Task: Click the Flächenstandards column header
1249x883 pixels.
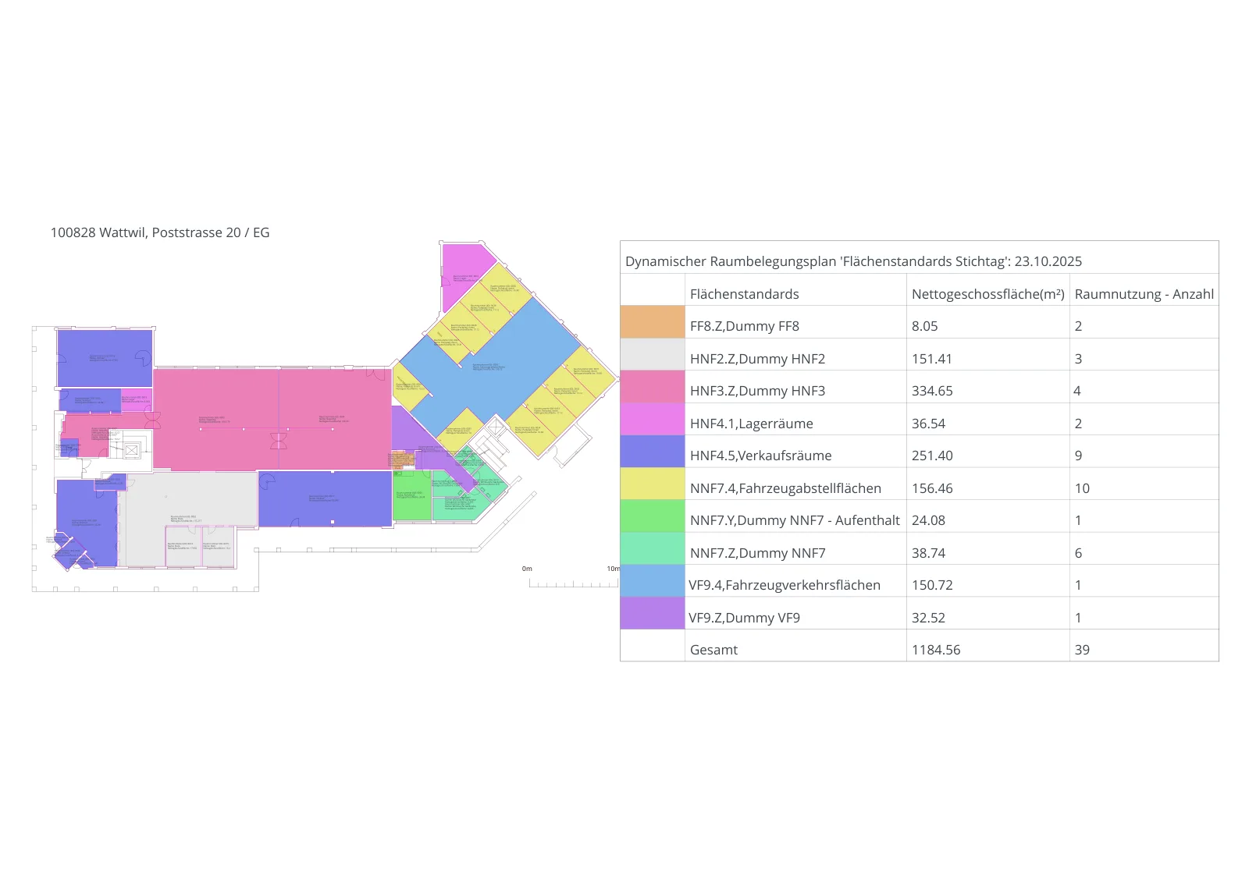Action: click(x=744, y=294)
